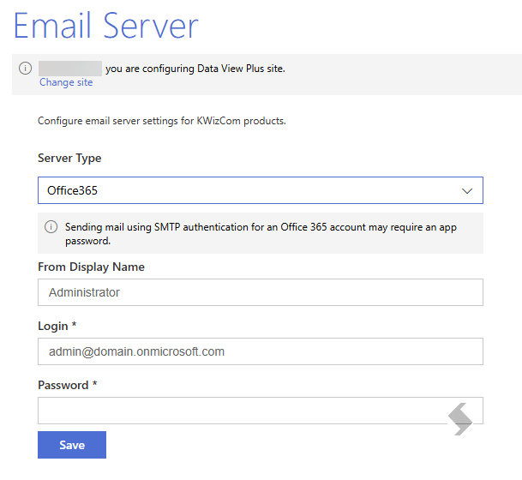Expand the Server Type dropdown chevron
This screenshot has height=480, width=522.
click(x=467, y=191)
